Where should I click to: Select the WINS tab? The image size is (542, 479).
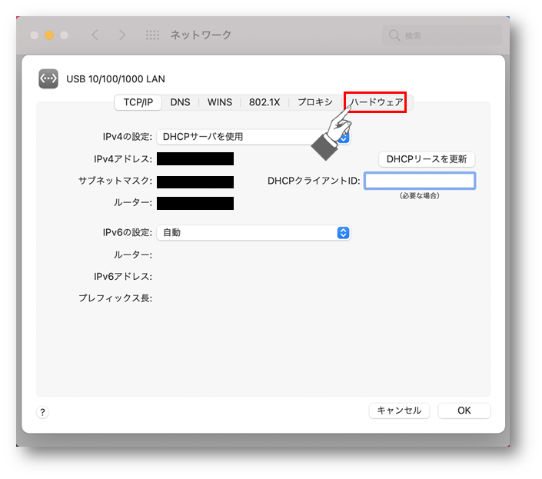pyautogui.click(x=220, y=102)
